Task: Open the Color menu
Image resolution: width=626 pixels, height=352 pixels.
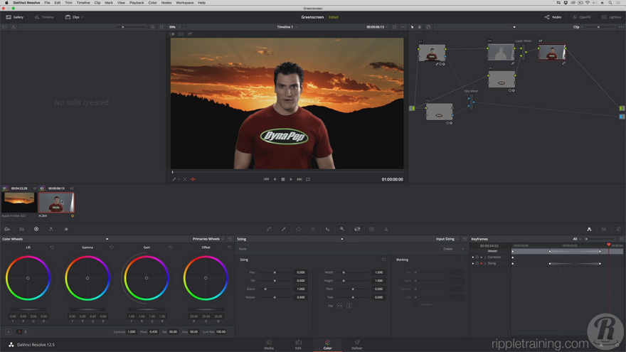Action: 152,3
